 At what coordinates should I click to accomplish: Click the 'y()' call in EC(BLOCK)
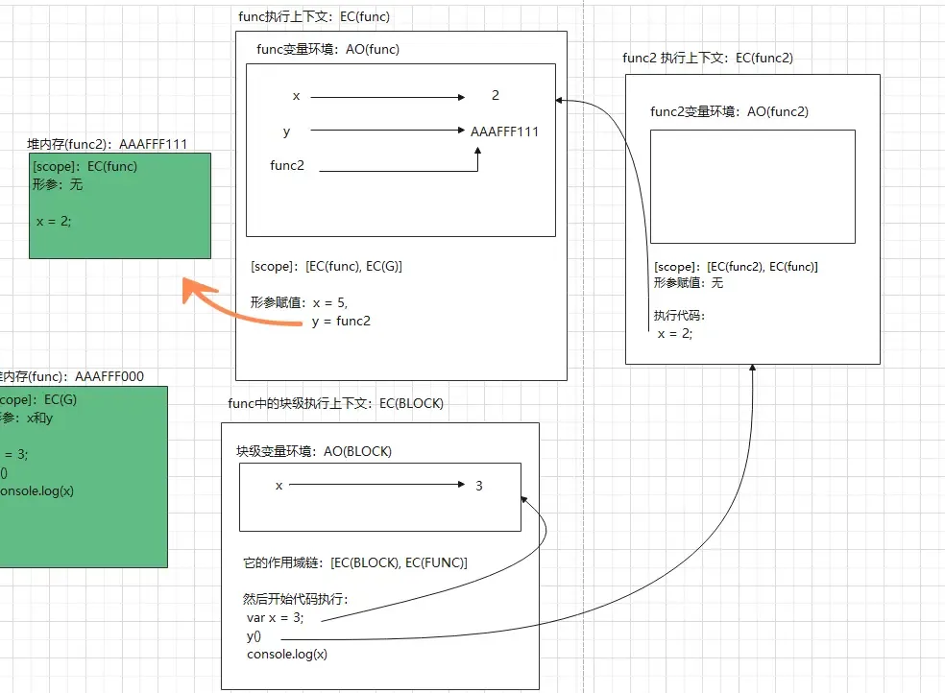[254, 636]
